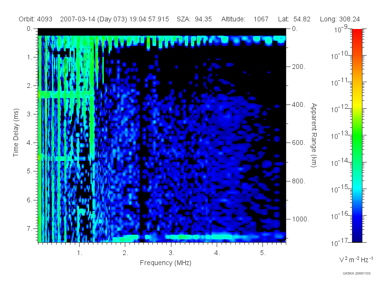The height and width of the screenshot is (285, 381).
Task: Click the frequency axis tick label '4.'
Action: [x=217, y=253]
